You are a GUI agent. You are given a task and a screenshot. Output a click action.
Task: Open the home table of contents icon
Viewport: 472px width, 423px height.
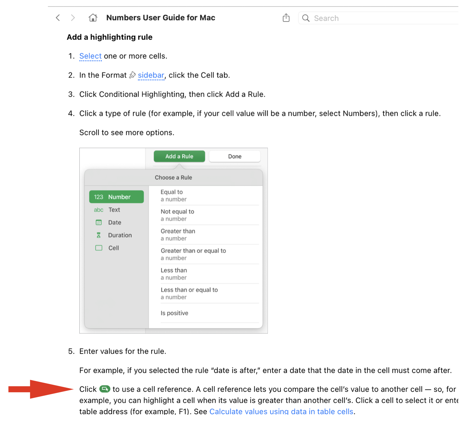(x=93, y=18)
